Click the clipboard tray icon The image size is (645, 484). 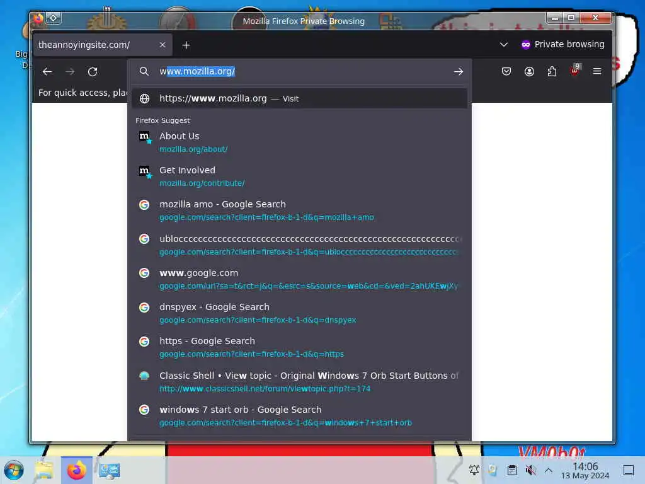(511, 470)
